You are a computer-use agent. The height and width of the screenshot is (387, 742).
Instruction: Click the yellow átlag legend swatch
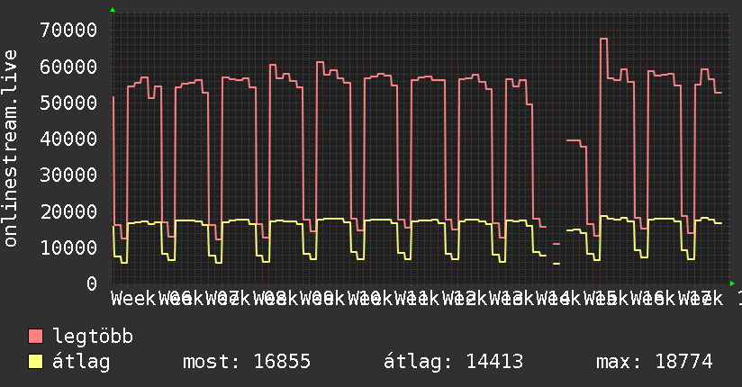(x=35, y=362)
